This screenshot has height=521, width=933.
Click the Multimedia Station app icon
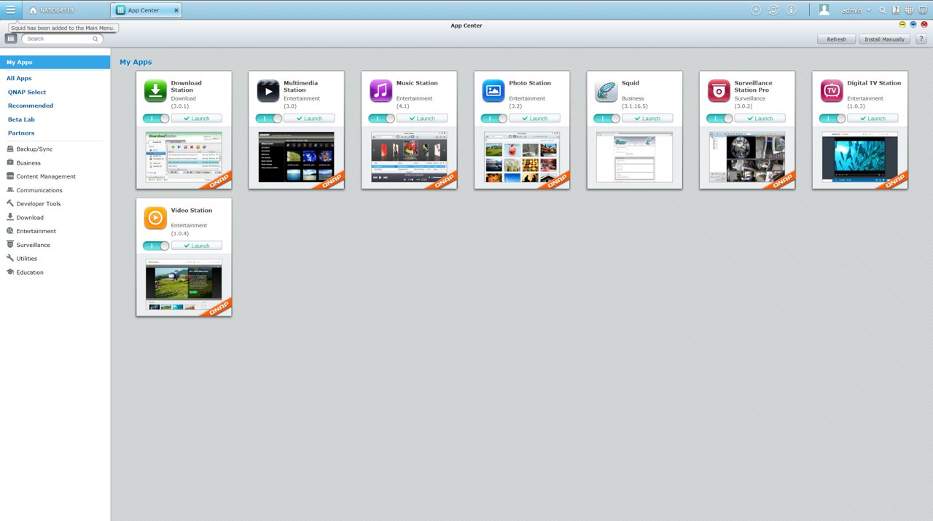[x=268, y=91]
